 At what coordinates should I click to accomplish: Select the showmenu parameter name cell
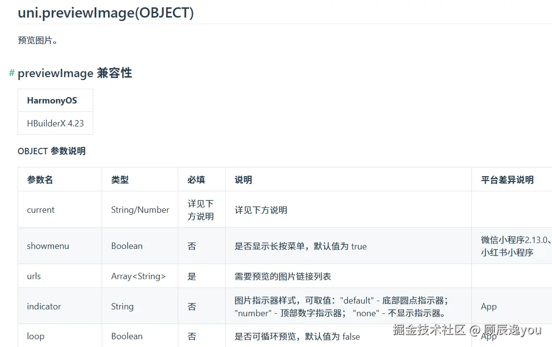60,246
